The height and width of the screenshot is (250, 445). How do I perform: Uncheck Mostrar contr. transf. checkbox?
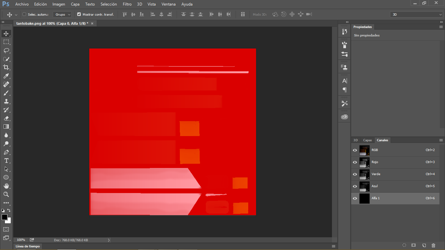point(79,14)
